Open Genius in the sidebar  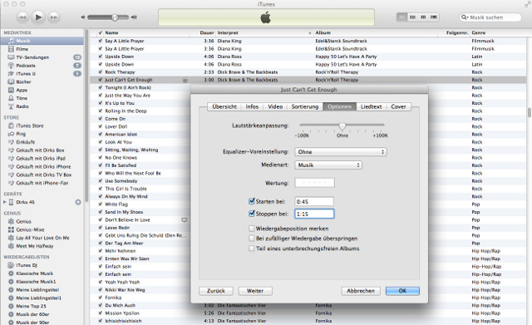pos(24,222)
